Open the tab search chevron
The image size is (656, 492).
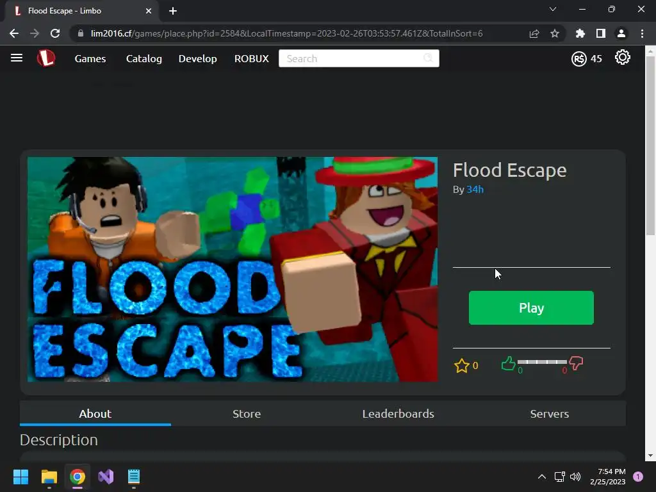pyautogui.click(x=553, y=9)
